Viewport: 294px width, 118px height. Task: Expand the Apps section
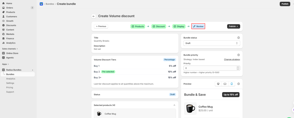pos(5,64)
